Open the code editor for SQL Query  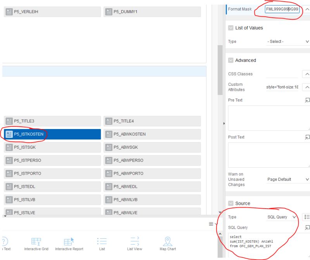307,228
